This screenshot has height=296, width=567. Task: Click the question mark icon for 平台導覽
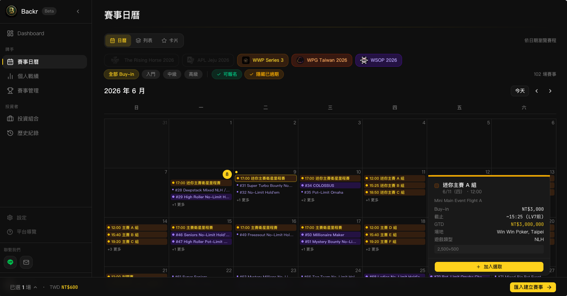[10, 232]
